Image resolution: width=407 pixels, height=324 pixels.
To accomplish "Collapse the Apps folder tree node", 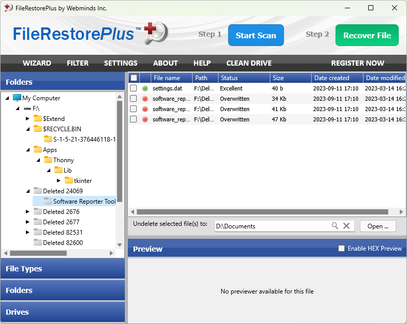I will pos(27,149).
